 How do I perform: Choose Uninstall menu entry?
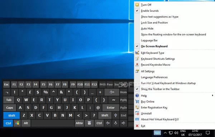coord(175,113)
